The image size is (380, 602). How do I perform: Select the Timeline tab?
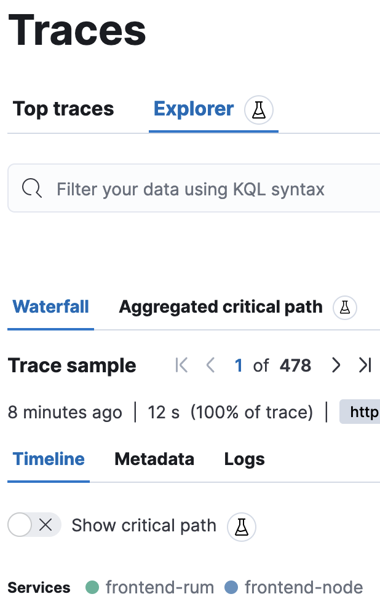(48, 459)
